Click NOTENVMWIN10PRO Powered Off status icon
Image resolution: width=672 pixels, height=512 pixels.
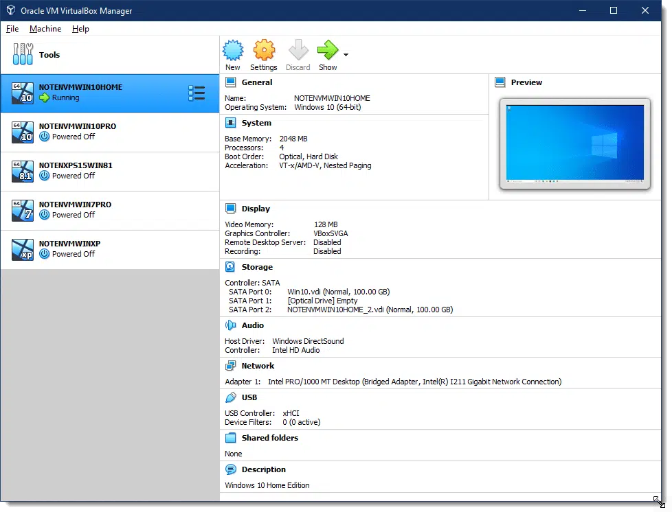(x=44, y=137)
